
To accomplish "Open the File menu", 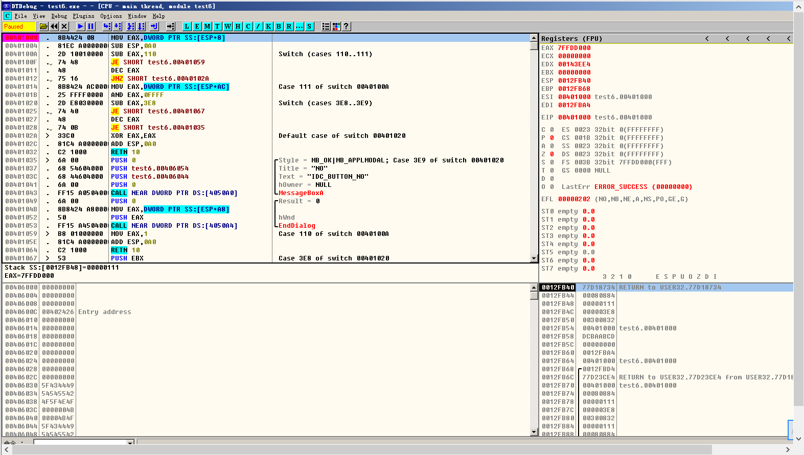I will click(20, 16).
